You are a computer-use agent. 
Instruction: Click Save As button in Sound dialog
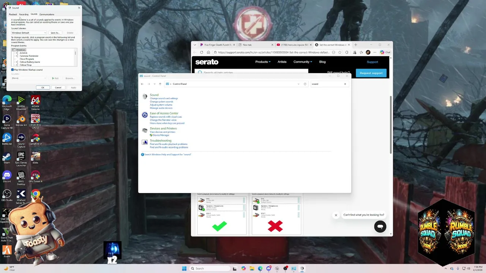click(x=55, y=33)
